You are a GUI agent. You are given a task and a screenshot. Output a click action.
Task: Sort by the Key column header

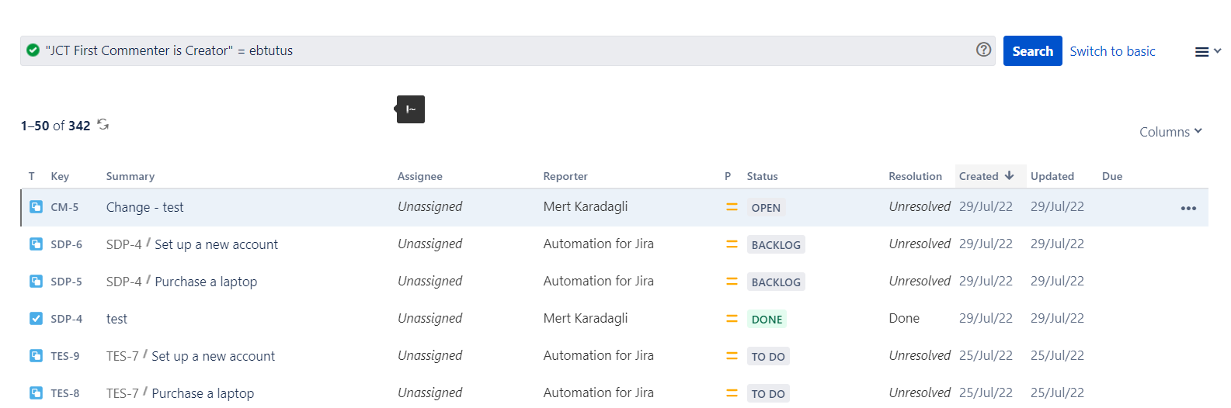tap(60, 176)
